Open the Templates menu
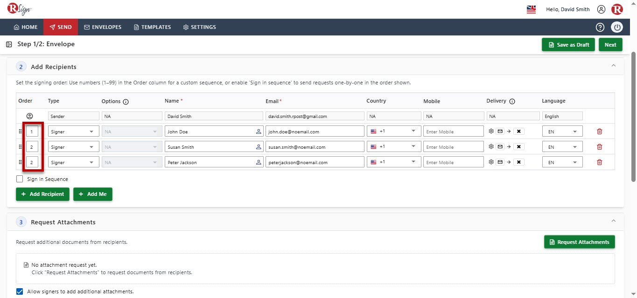This screenshot has height=298, width=637. pos(152,27)
